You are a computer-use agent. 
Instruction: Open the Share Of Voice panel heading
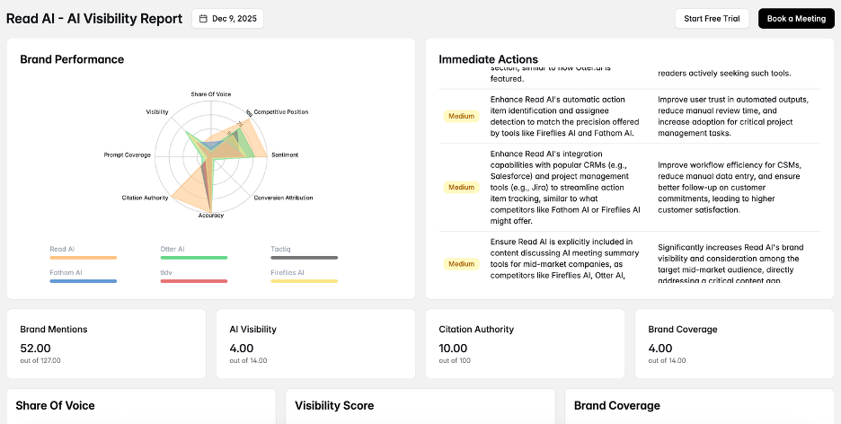(x=55, y=406)
